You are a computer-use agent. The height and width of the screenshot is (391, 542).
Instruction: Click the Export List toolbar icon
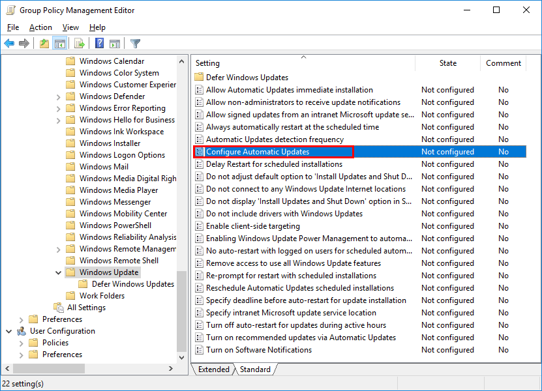[79, 44]
